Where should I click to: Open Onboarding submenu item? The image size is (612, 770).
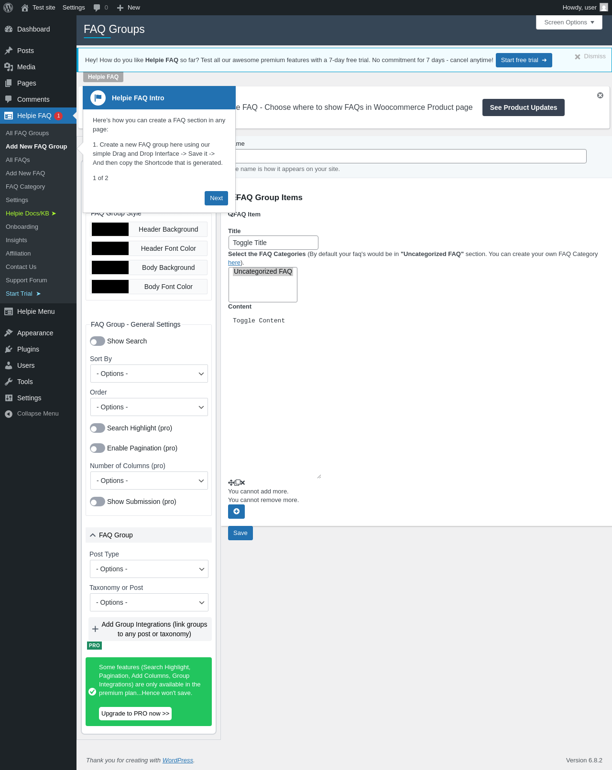click(x=22, y=227)
